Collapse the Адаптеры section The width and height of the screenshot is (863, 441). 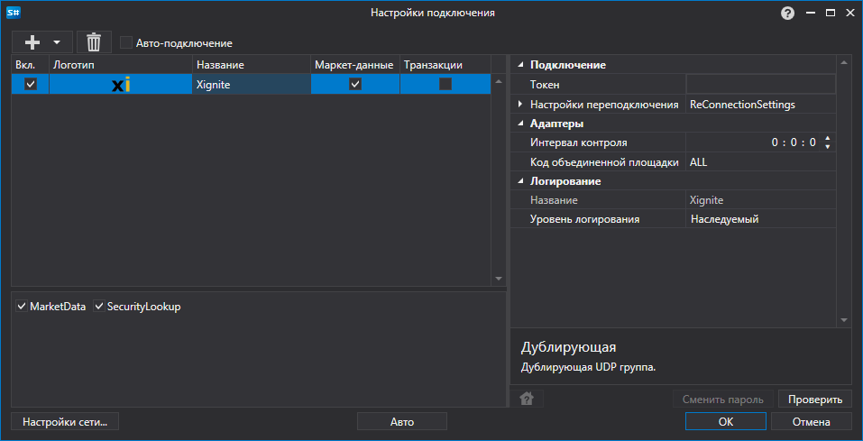(x=520, y=124)
